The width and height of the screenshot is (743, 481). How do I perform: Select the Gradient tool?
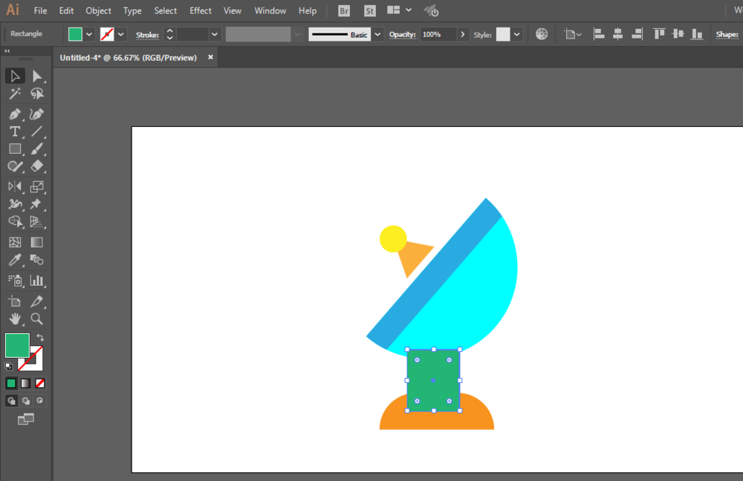click(37, 243)
